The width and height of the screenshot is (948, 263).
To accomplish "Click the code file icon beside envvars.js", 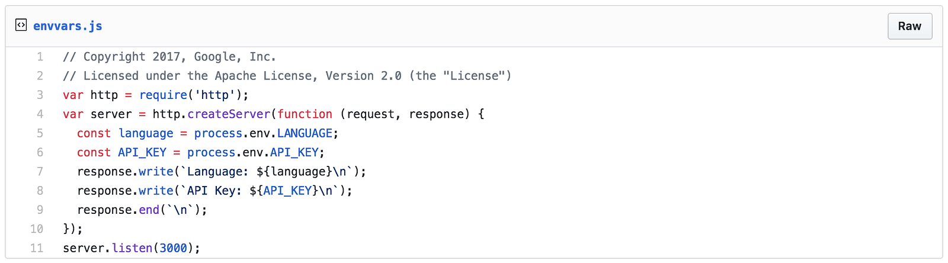I will 21,25.
